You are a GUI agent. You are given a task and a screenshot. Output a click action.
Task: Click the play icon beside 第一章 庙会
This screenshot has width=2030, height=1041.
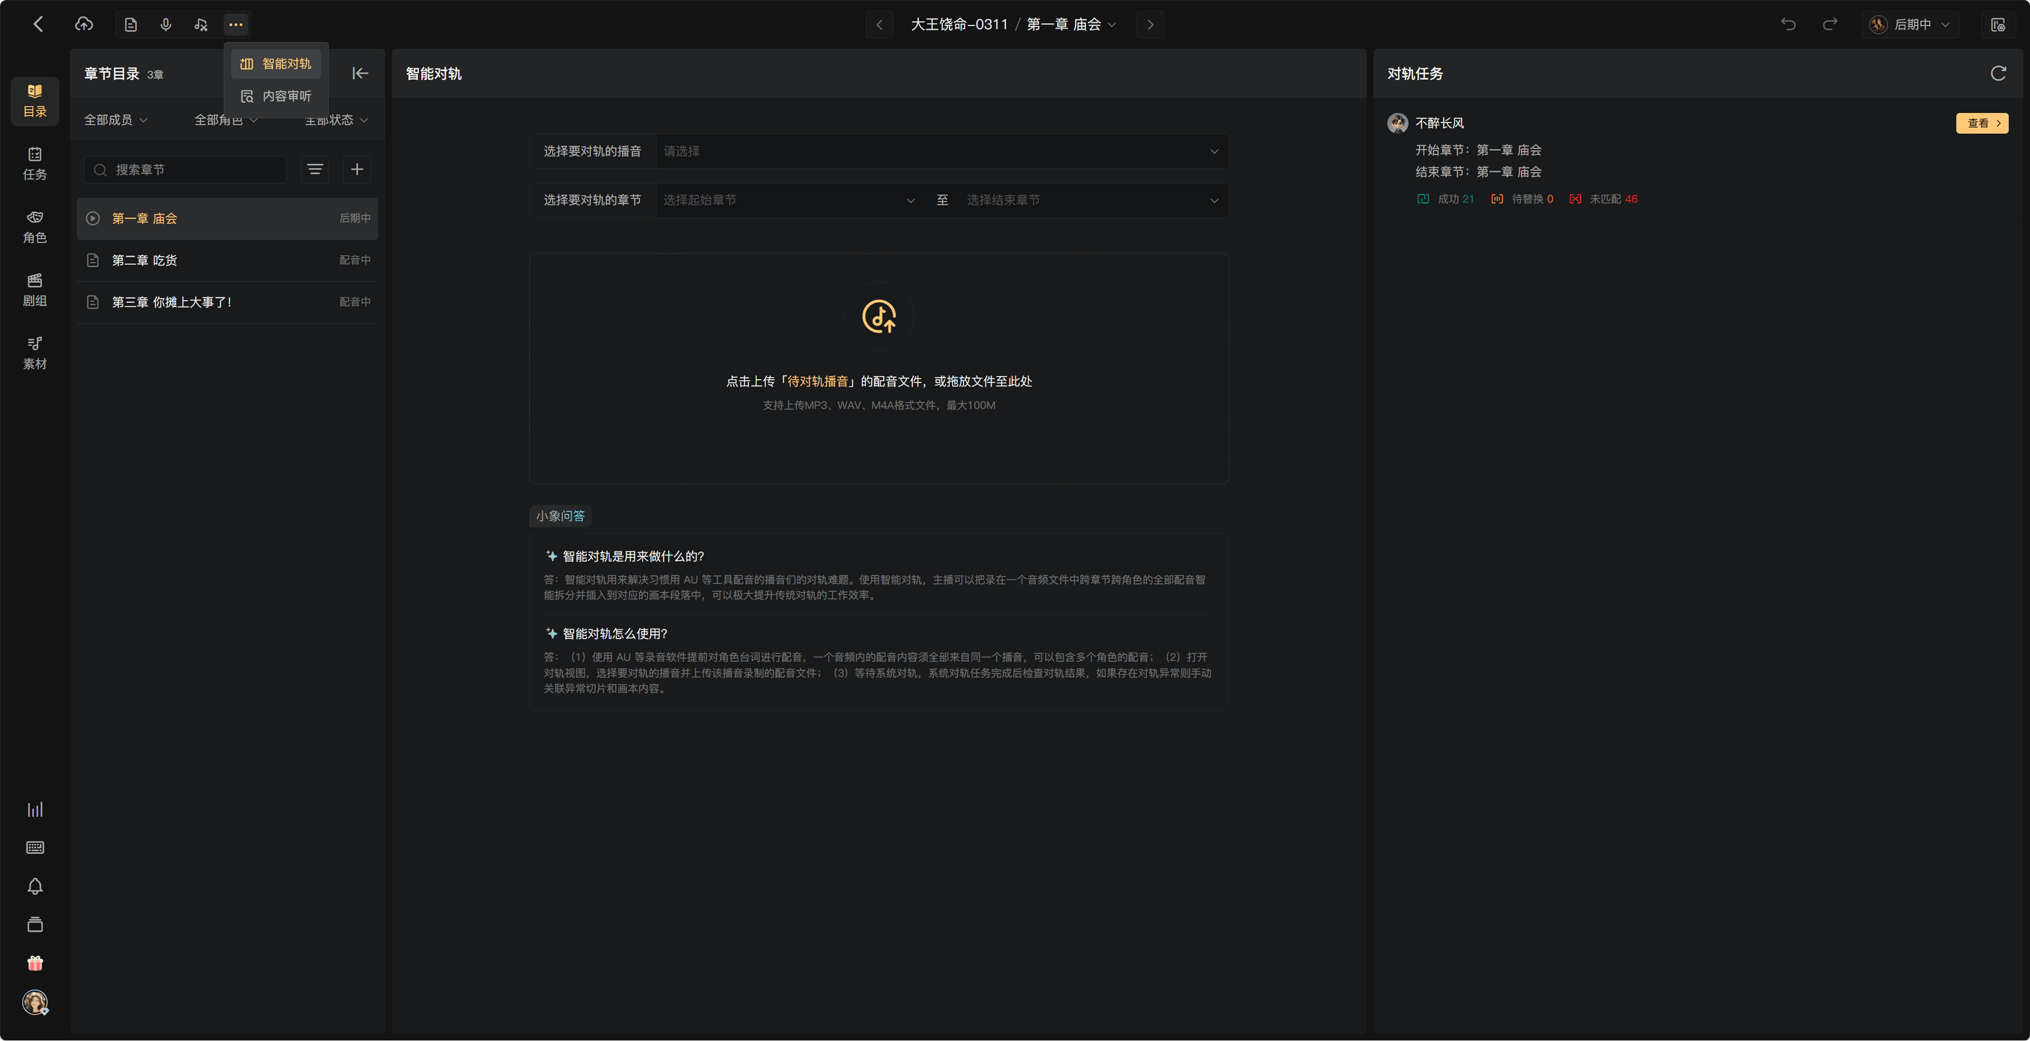93,218
